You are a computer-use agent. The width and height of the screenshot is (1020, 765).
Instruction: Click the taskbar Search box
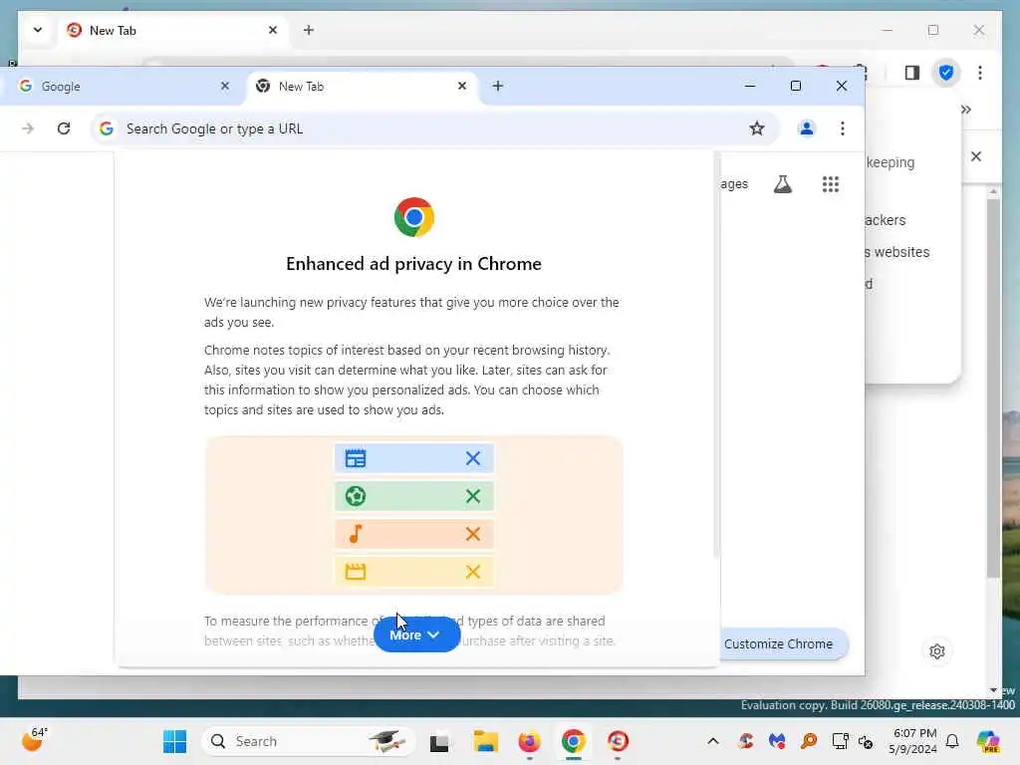point(309,741)
